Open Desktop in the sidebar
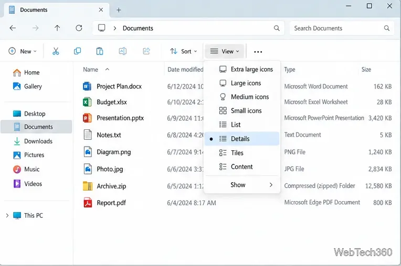The height and width of the screenshot is (266, 401). [29, 114]
